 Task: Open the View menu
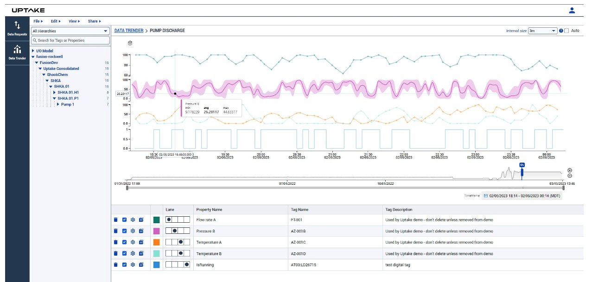(74, 21)
